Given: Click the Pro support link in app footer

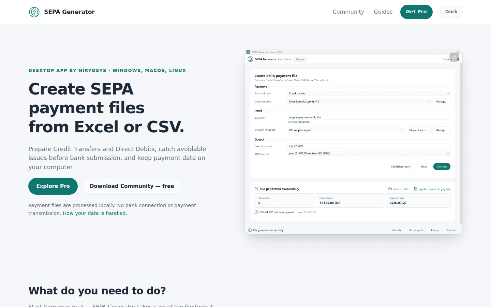Looking at the screenshot, I should (416, 230).
